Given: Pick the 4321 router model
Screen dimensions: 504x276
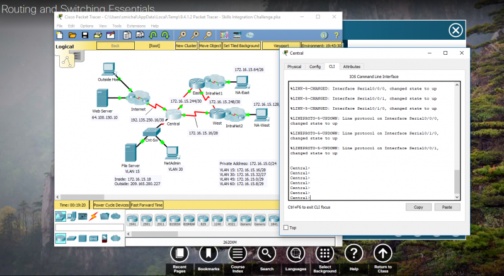Looking at the screenshot, I should pyautogui.click(x=231, y=220).
